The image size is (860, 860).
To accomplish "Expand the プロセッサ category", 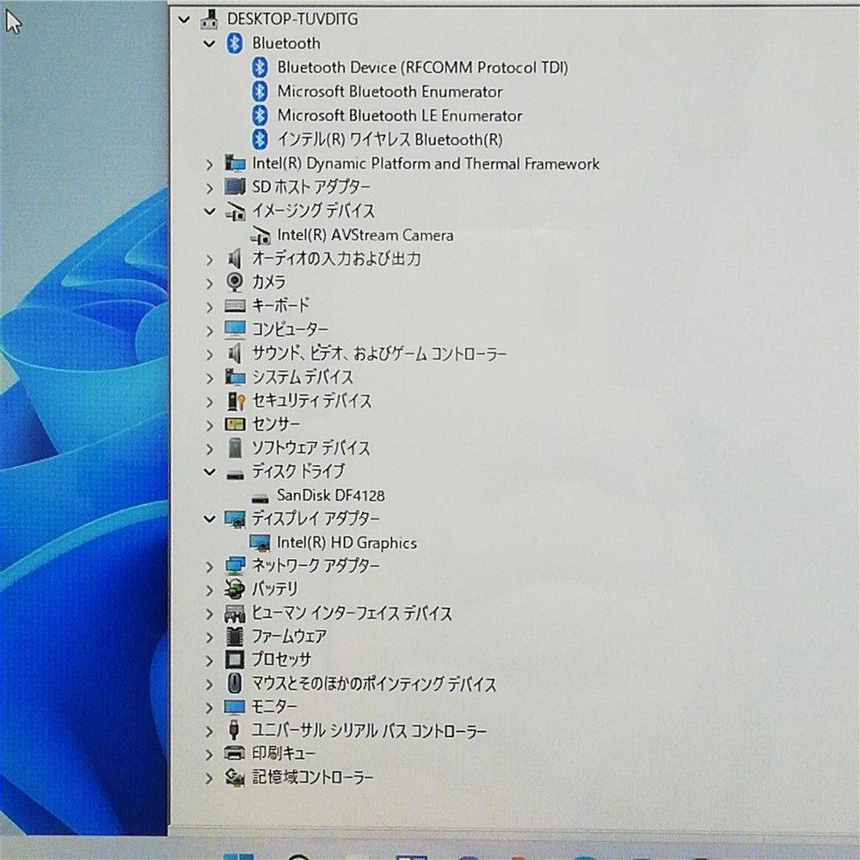I will coord(210,660).
